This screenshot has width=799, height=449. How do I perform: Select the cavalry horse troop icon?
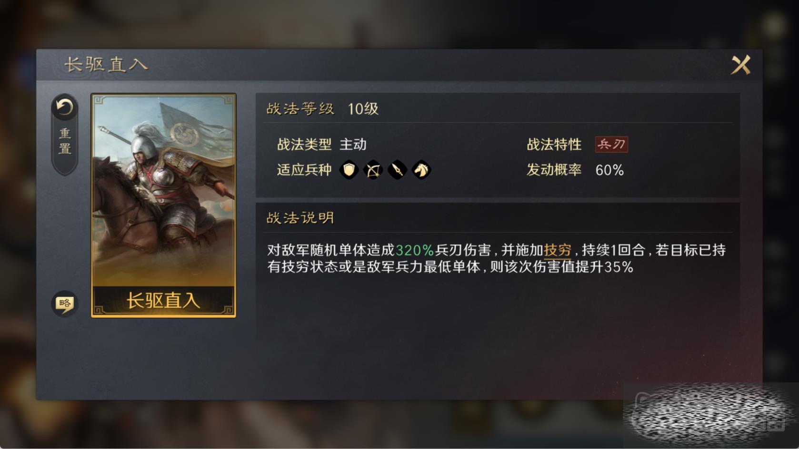[x=421, y=170]
